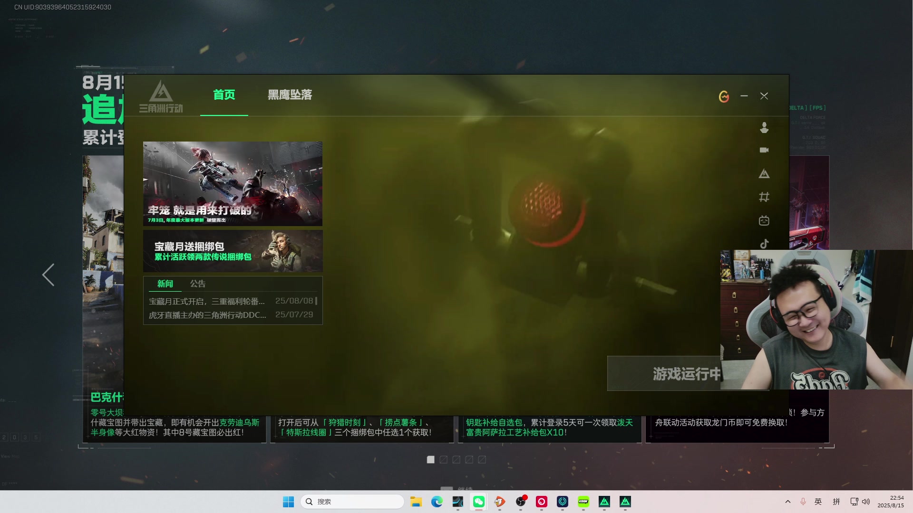Image resolution: width=913 pixels, height=513 pixels.
Task: Open OBS Studio from the taskbar
Action: coord(521,502)
